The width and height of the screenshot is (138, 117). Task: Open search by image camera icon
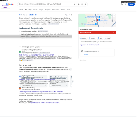[x=82, y=4]
